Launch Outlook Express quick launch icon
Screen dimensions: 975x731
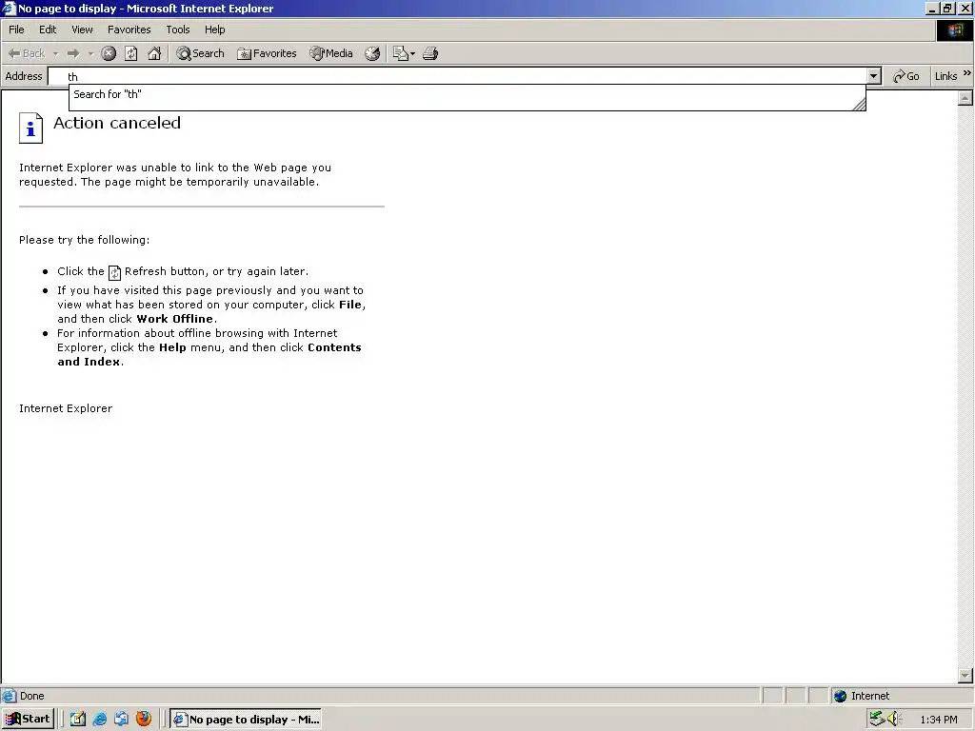(x=121, y=720)
